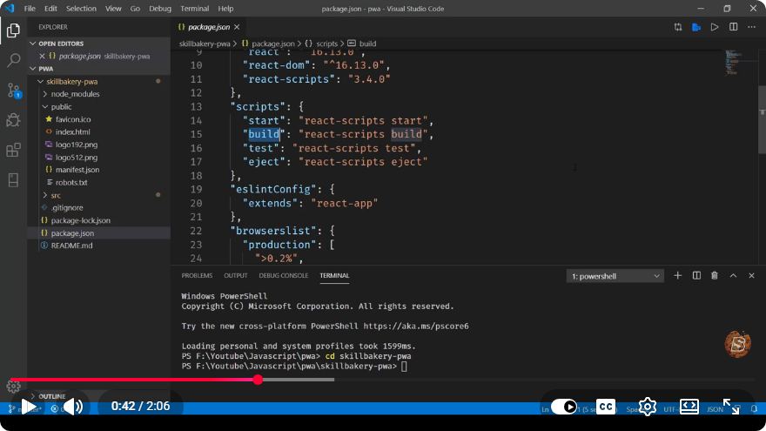
Task: Switch to the Problems panel tab
Action: pyautogui.click(x=197, y=276)
